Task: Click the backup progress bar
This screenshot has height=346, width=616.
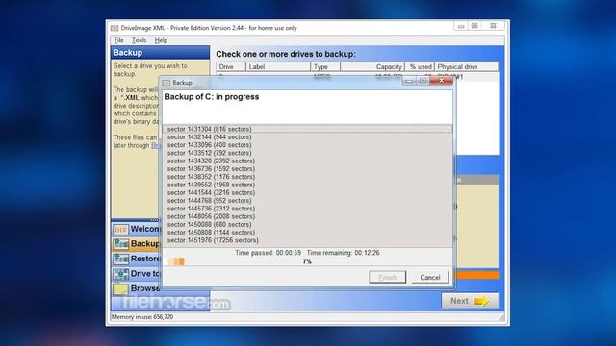Action: 307,261
